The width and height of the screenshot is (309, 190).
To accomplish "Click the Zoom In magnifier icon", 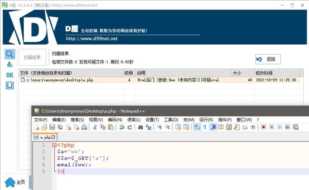I will [159, 127].
